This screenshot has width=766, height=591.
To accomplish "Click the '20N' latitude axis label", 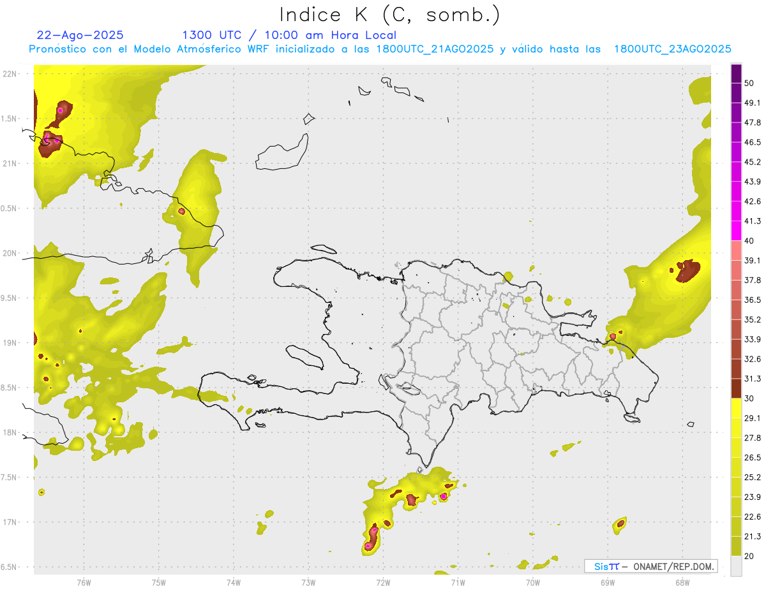I will tap(9, 253).
